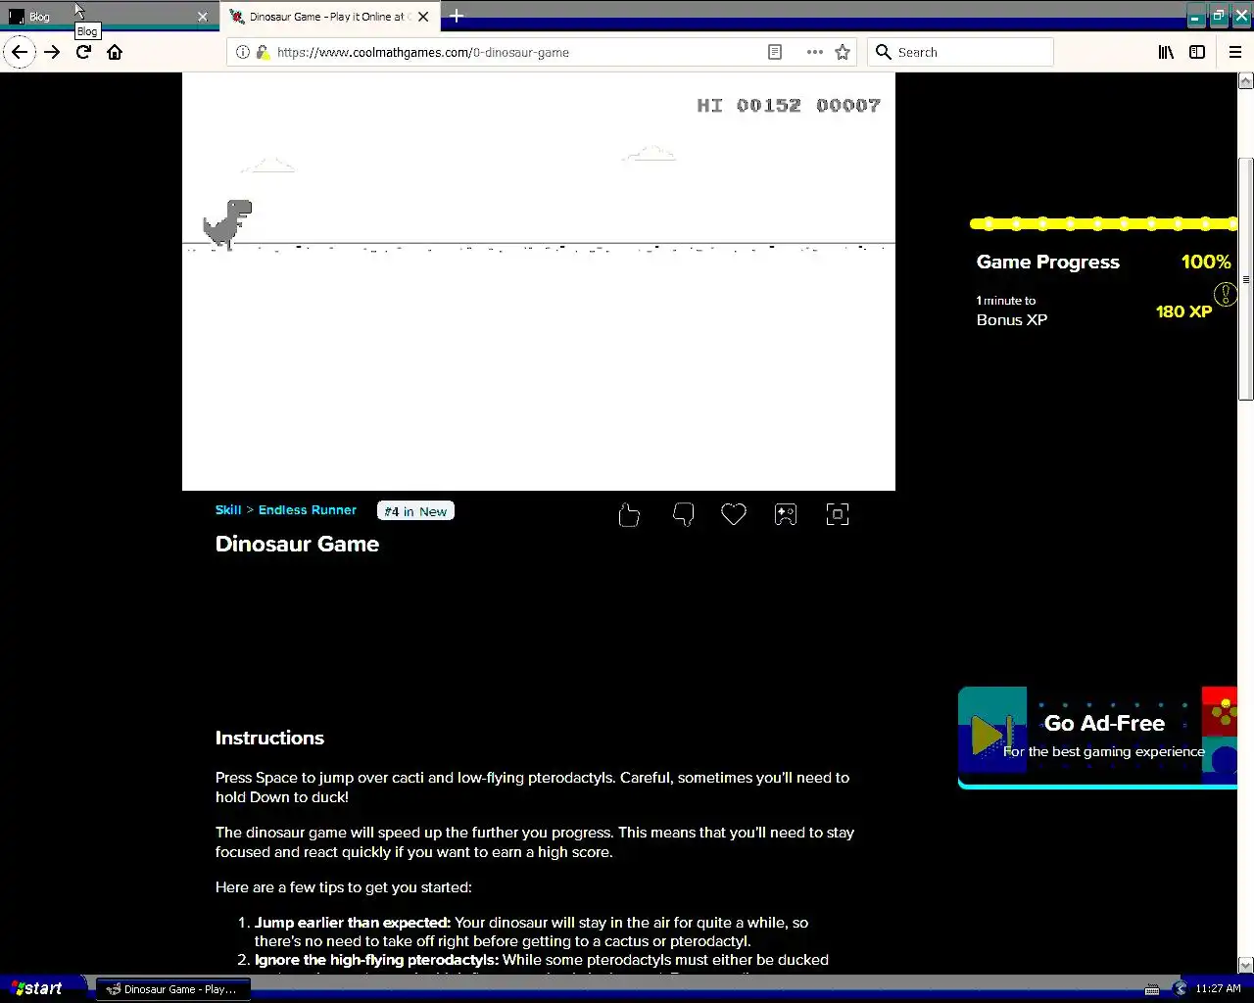Favorite the game with heart icon
The height and width of the screenshot is (1003, 1254).
[x=734, y=513]
